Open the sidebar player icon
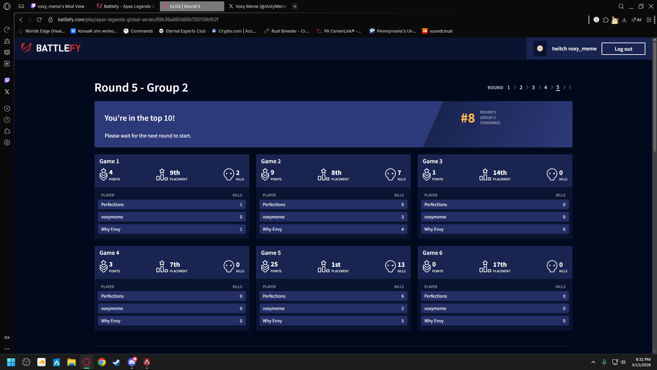This screenshot has width=657, height=370. click(x=7, y=109)
